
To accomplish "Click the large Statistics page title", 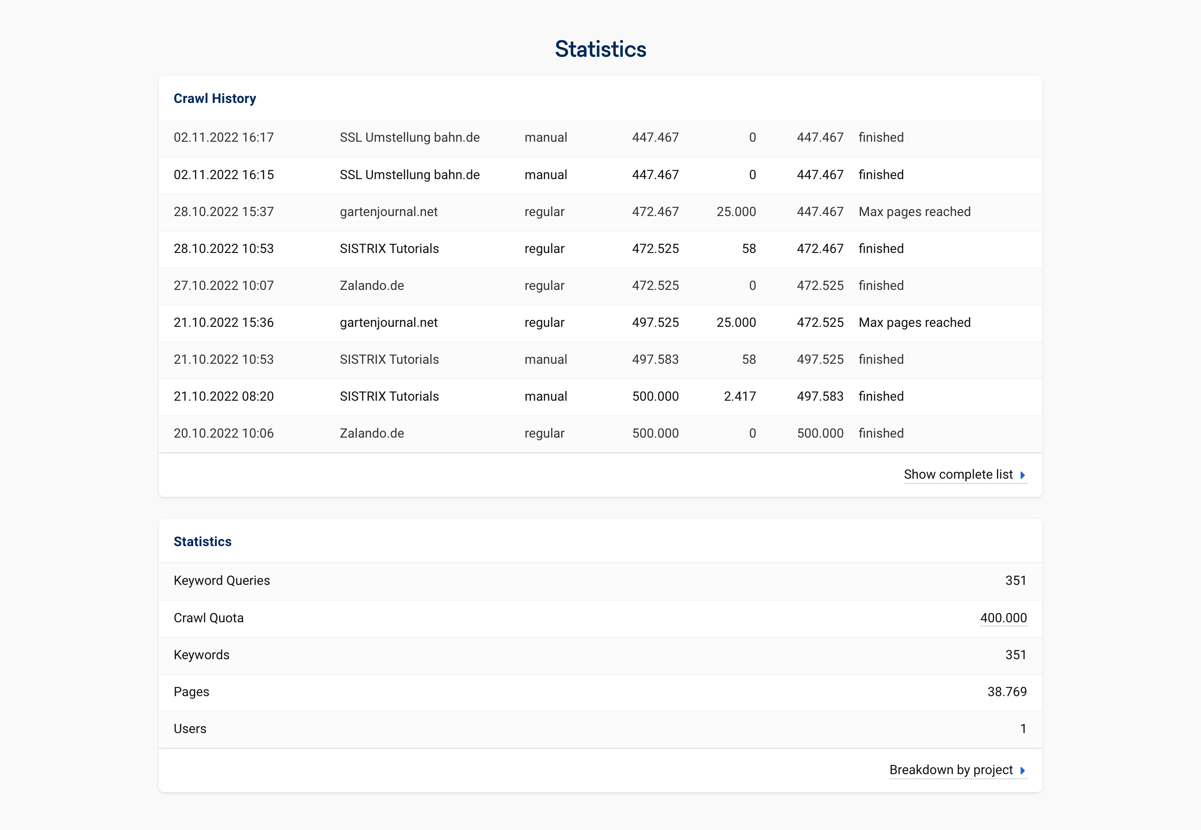I will pyautogui.click(x=600, y=49).
